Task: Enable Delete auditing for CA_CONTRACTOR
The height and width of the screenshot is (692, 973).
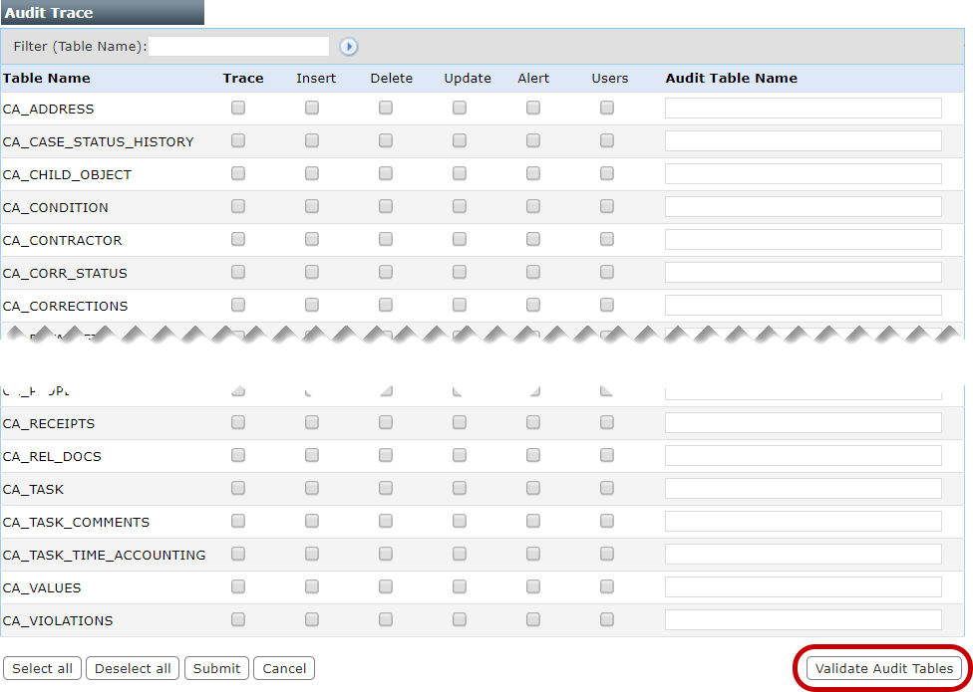Action: tap(385, 239)
